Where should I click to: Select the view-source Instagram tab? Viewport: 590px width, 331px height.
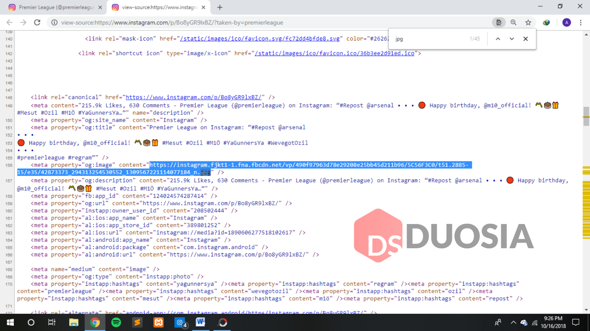(x=159, y=7)
